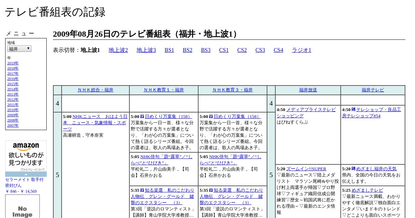Screen dimensions: 415x218
Task: Switch to the BS1 listing
Action: point(169,50)
